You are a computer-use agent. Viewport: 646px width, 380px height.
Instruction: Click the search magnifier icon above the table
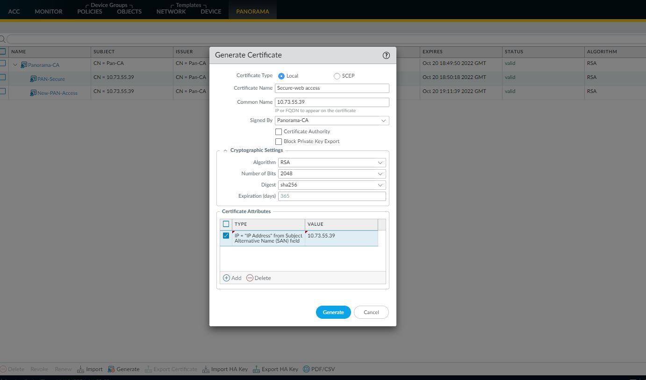click(2, 39)
